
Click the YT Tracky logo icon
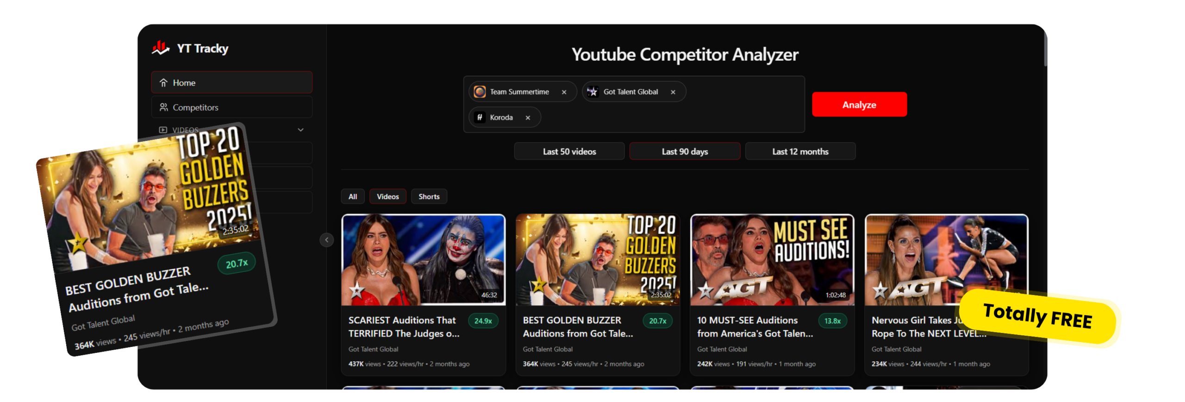click(161, 48)
